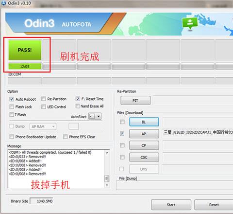Click the PIT button
This screenshot has height=214, width=233.
[135, 101]
